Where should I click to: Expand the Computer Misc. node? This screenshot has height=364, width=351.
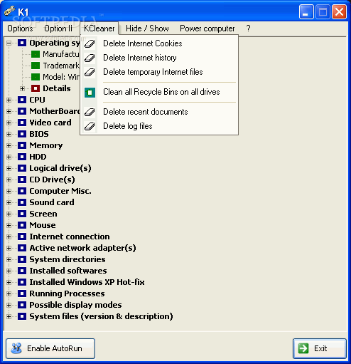click(x=9, y=191)
